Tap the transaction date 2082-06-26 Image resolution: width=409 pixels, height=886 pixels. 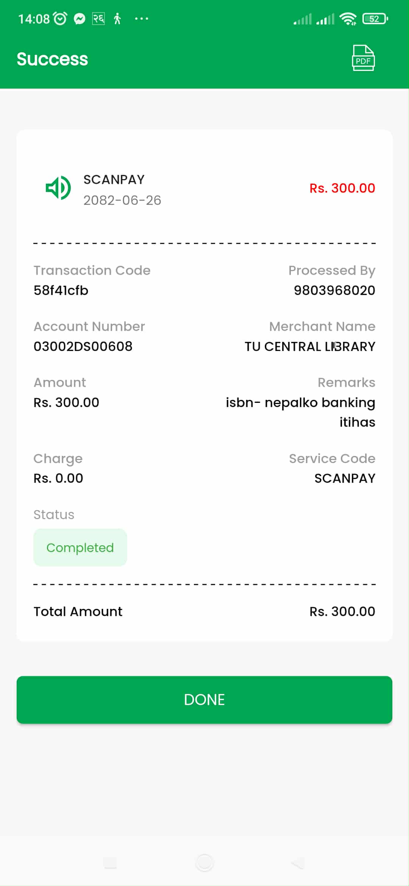point(122,200)
